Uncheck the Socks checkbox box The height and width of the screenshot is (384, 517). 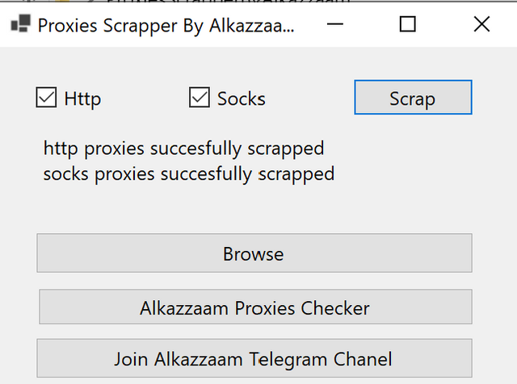pyautogui.click(x=199, y=98)
